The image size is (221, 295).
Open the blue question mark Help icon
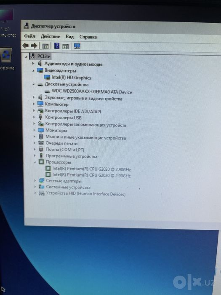click(57, 46)
